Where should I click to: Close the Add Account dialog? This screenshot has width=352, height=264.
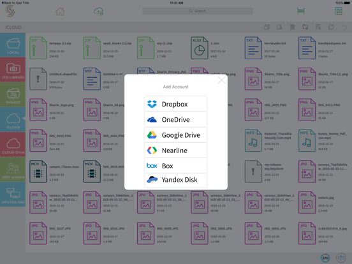(x=221, y=80)
